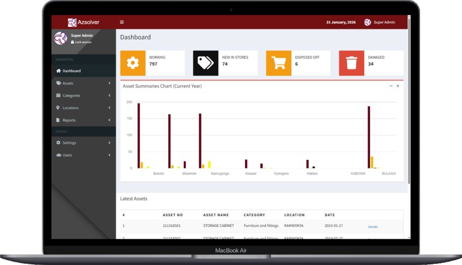
Task: Select the NEW IN STORES 74 count
Action: point(225,64)
